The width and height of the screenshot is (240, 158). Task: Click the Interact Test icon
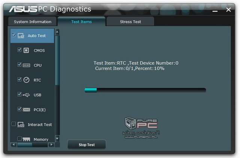pyautogui.click(x=21, y=125)
